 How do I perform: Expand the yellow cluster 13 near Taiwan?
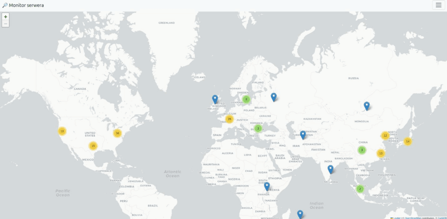[x=381, y=154]
